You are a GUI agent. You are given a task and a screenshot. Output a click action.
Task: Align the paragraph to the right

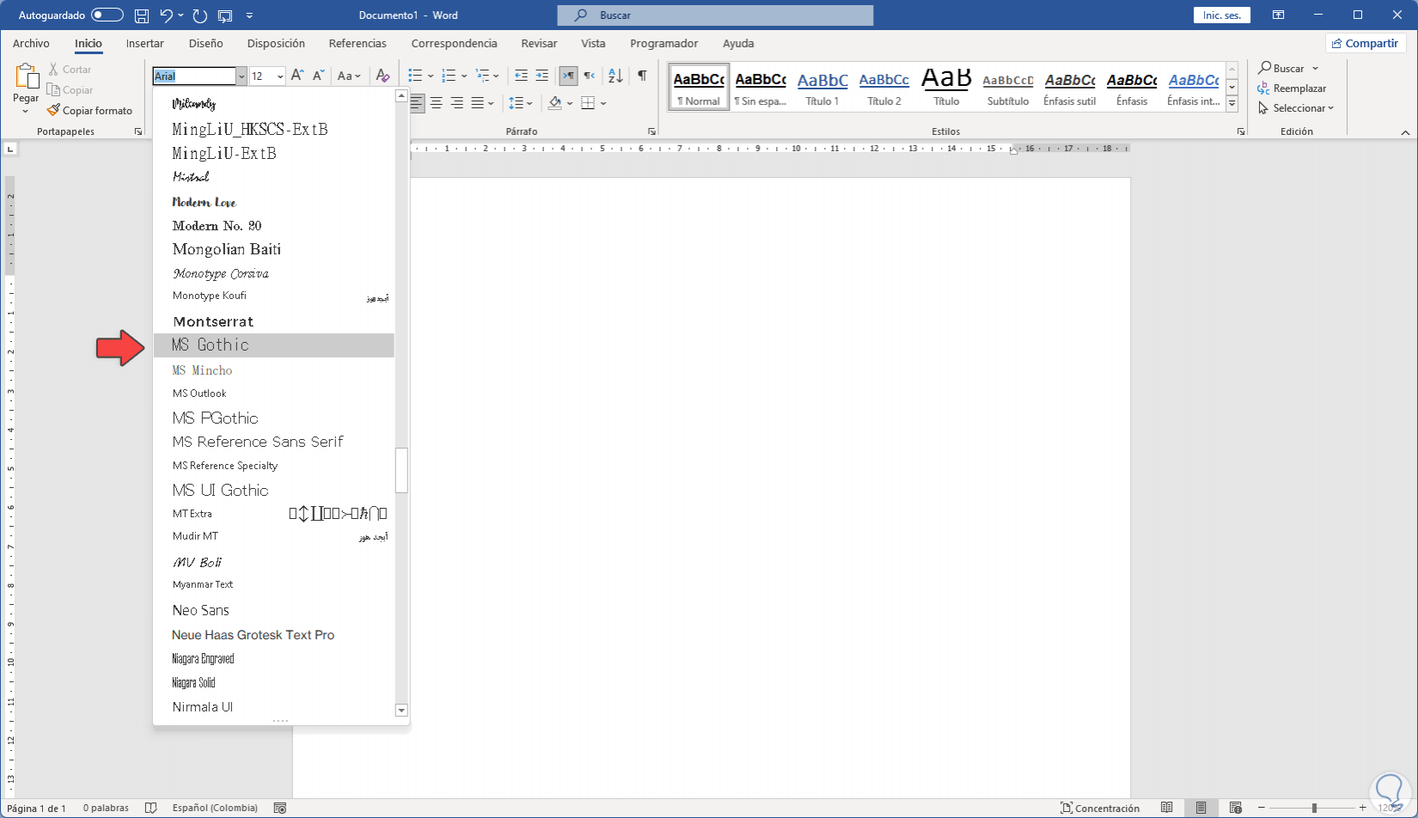457,103
